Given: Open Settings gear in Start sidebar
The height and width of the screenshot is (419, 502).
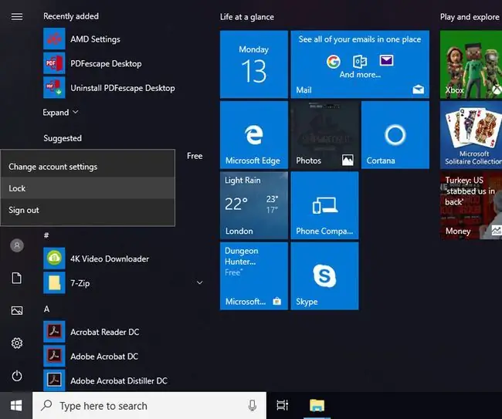Looking at the screenshot, I should (17, 343).
